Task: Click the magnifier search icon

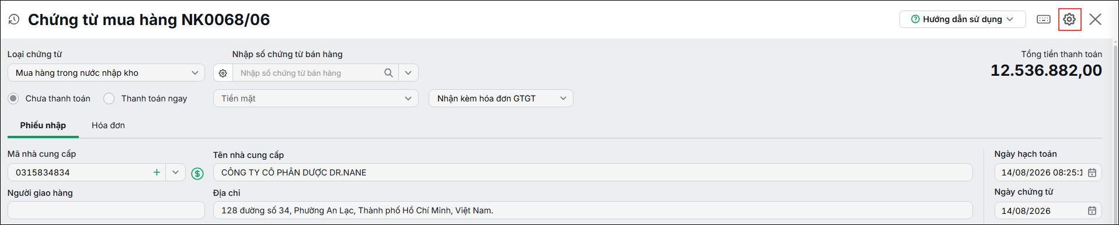Action: coord(388,73)
